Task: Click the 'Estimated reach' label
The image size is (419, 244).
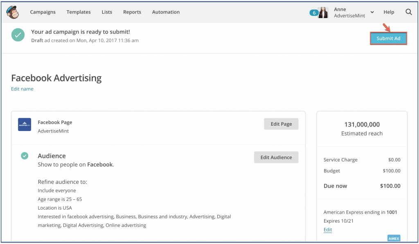Action: pos(362,133)
